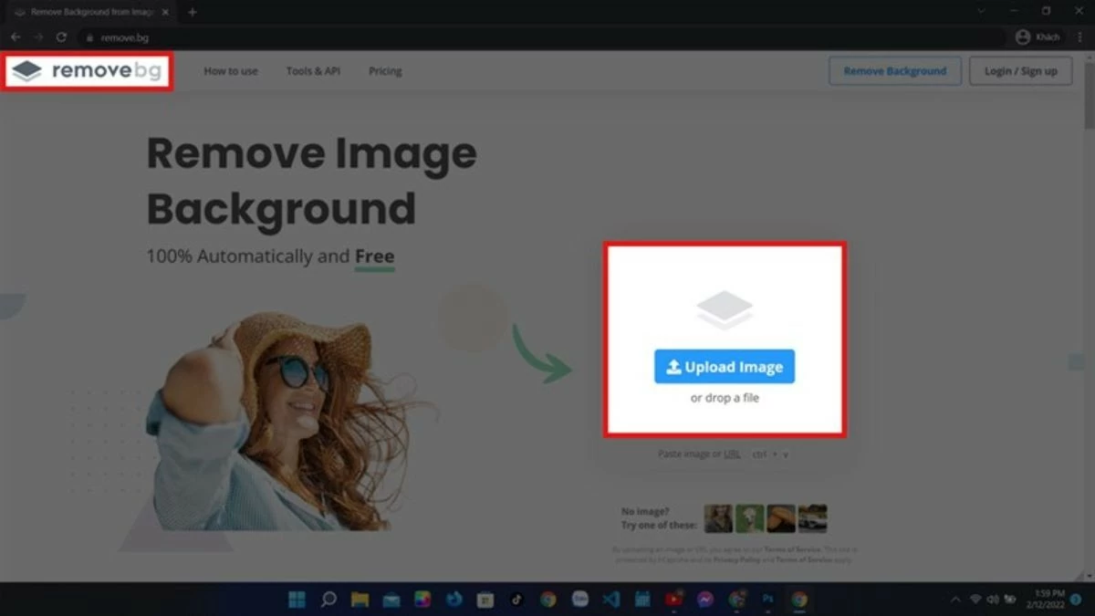The image size is (1095, 616).
Task: Open Messenger from the taskbar
Action: coord(705,600)
